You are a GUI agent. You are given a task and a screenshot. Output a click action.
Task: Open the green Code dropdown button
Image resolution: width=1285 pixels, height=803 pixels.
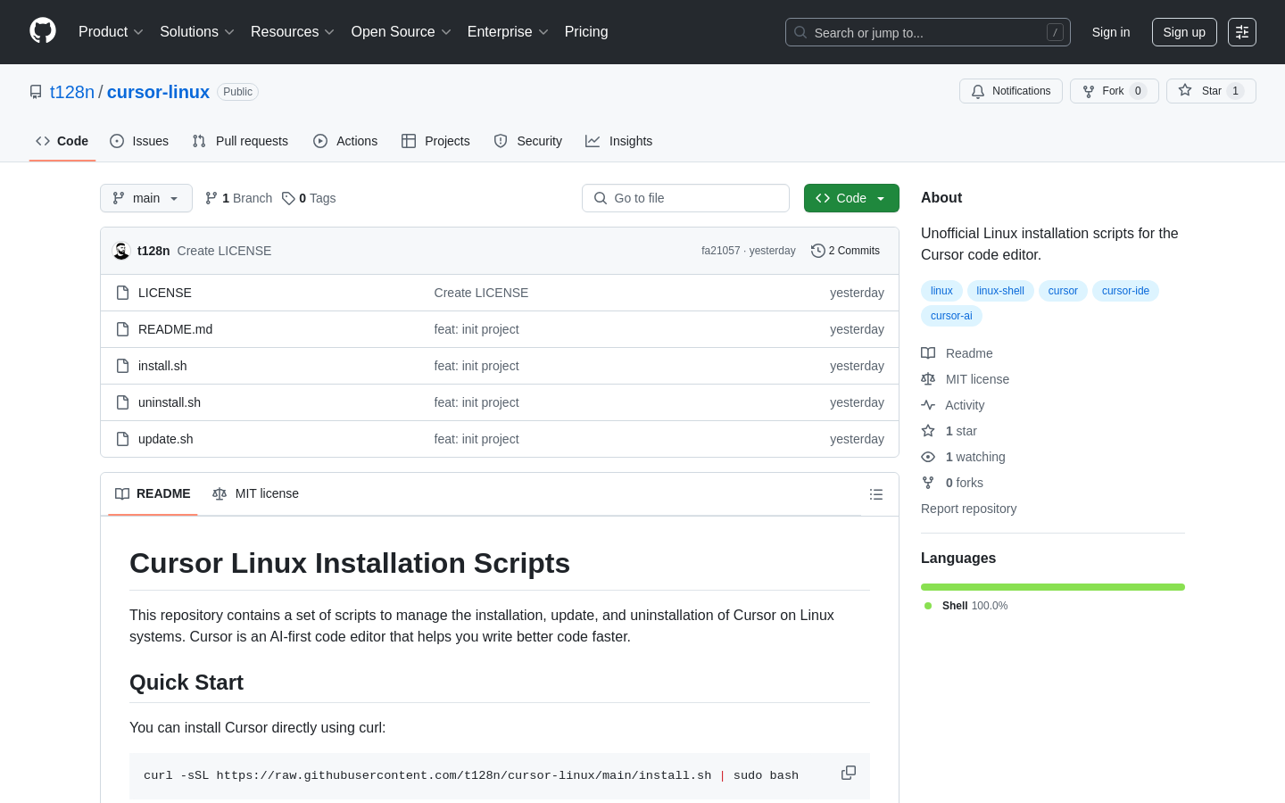coord(851,198)
